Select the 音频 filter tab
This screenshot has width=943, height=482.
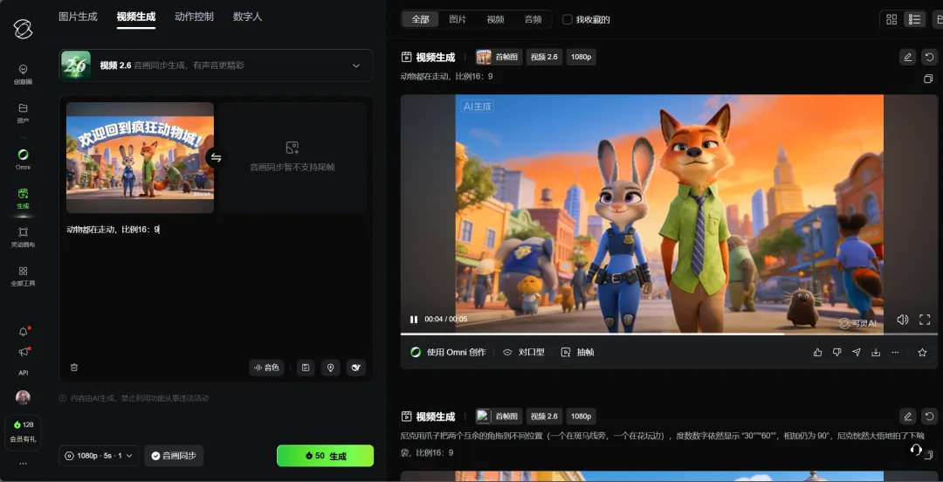click(533, 19)
